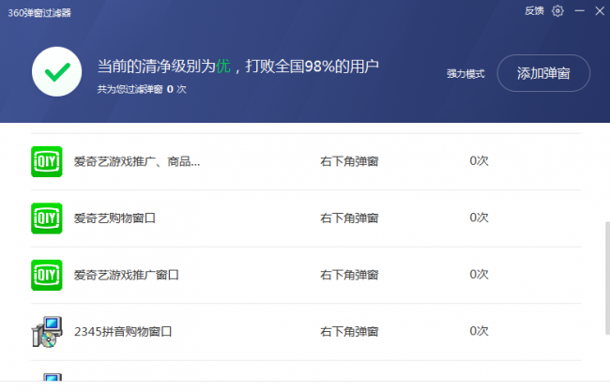Click 右下角弹窗 in 爱奇艺购物窗口 row

point(349,218)
